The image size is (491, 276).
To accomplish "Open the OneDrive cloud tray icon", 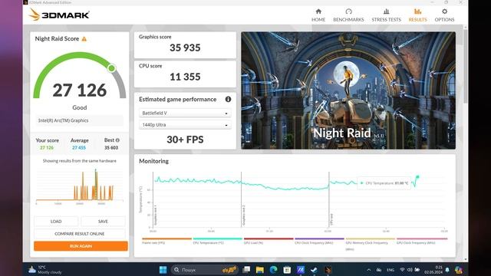I will [x=378, y=270].
